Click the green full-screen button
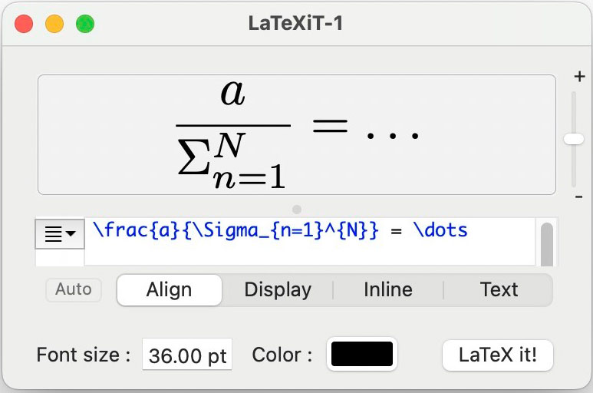 (85, 24)
